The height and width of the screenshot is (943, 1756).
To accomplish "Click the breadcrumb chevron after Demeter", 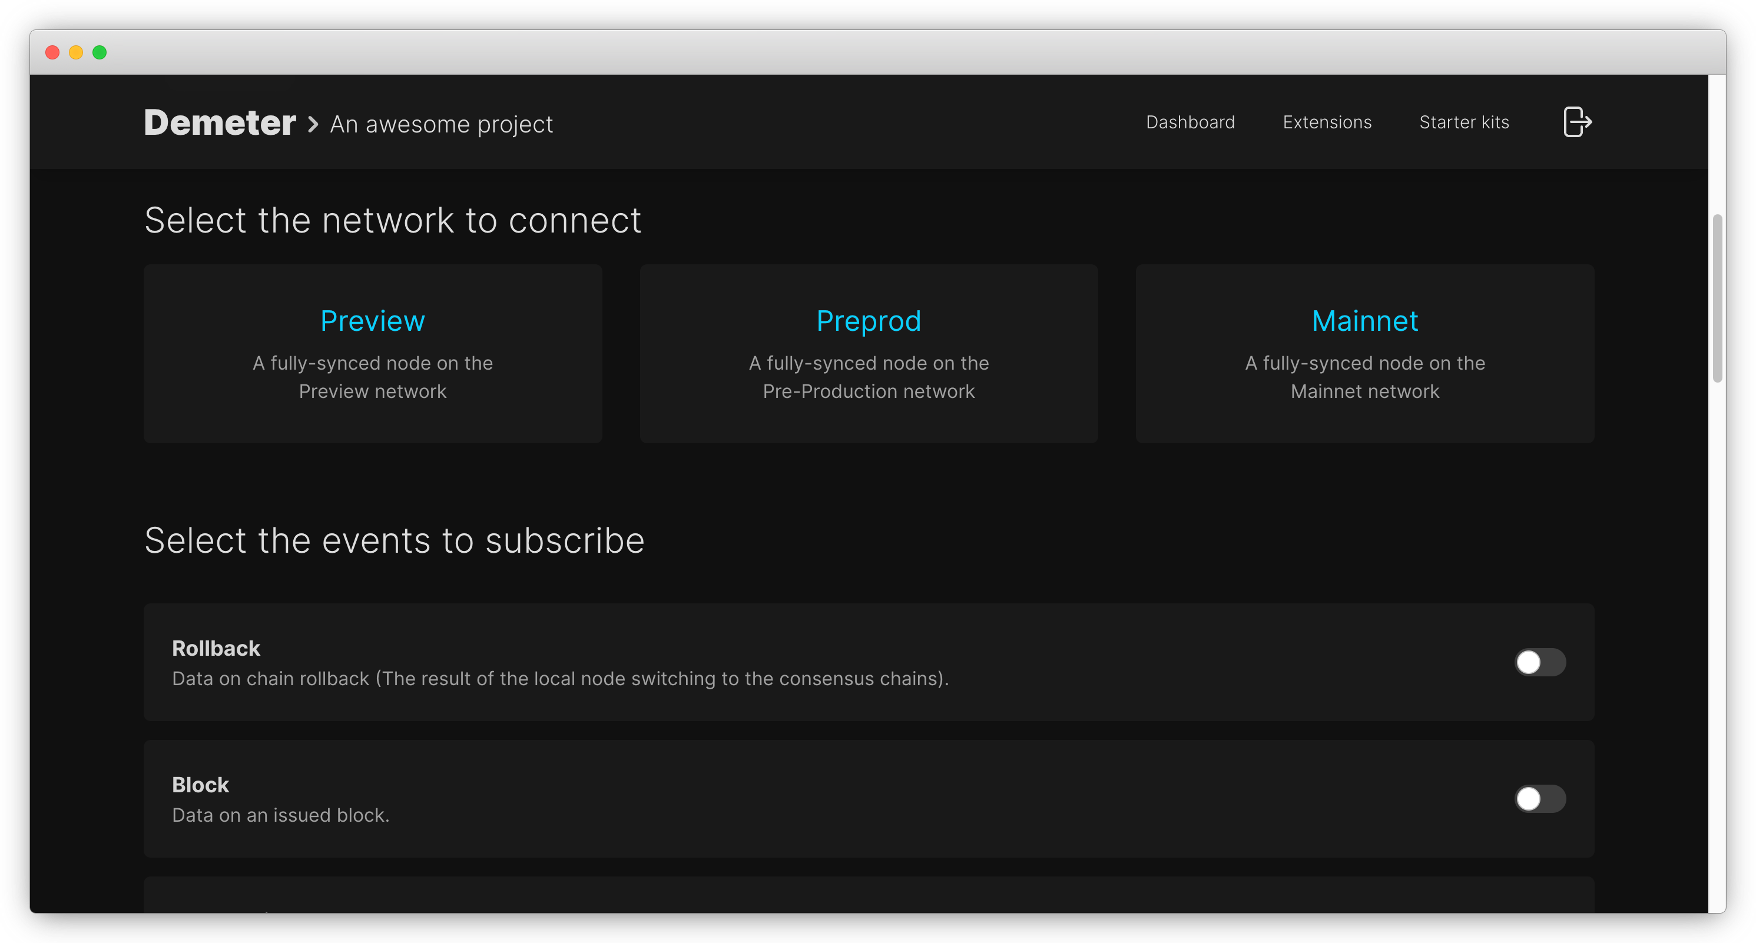I will coord(313,125).
